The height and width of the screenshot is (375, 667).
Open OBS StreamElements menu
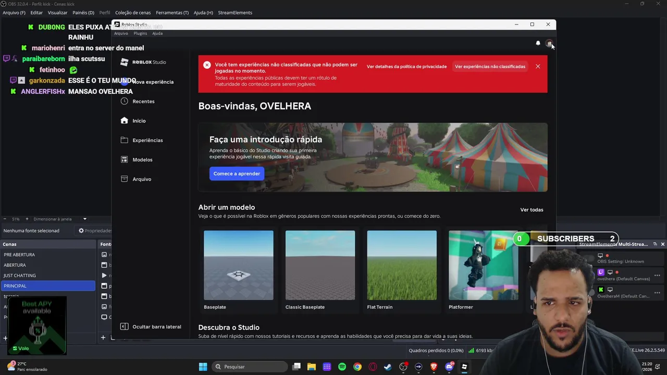pyautogui.click(x=235, y=12)
